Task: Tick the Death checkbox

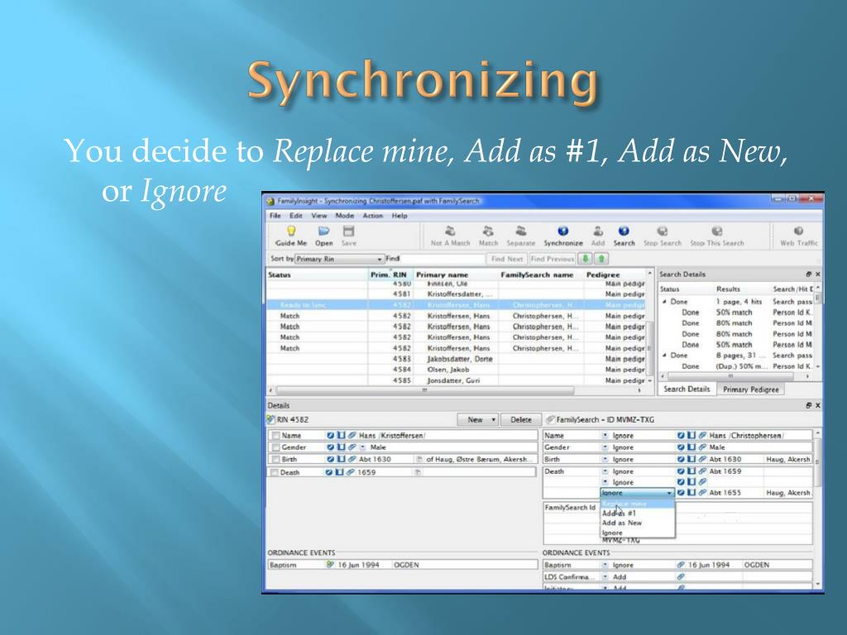Action: tap(274, 473)
